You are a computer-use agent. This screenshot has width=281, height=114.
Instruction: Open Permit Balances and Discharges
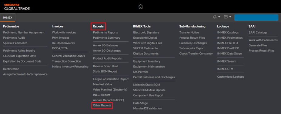(x=154, y=77)
